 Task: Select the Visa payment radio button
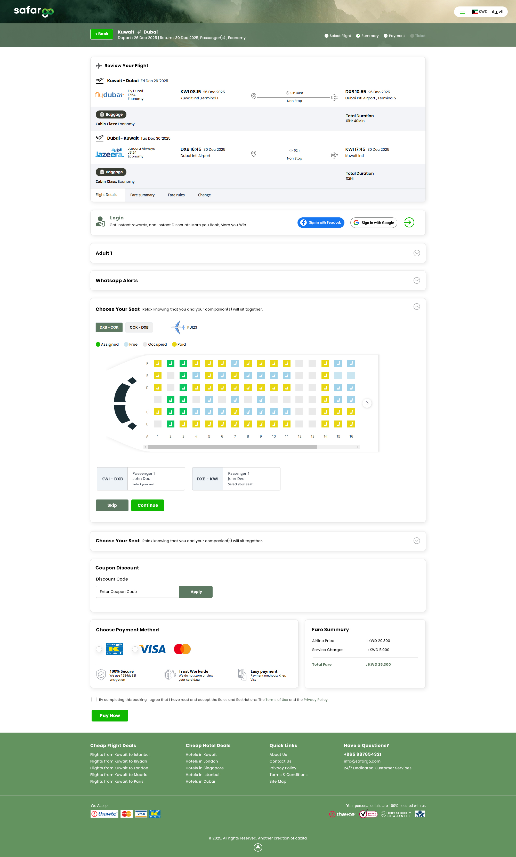click(135, 649)
